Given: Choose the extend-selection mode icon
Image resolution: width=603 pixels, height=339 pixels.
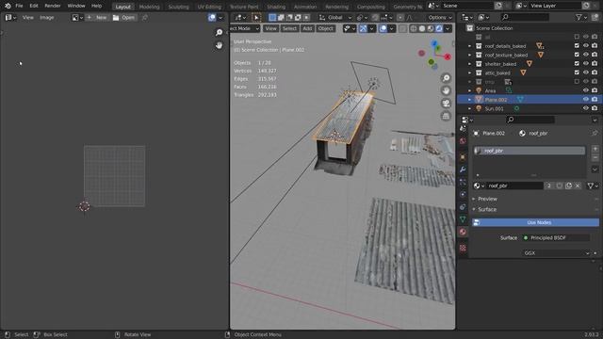Looking at the screenshot, I should pos(281,17).
